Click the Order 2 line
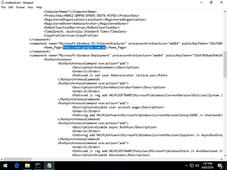227x170 pixels. tap(86, 91)
